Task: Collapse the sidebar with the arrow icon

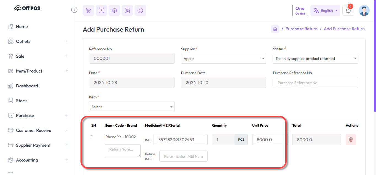Action: [x=74, y=10]
